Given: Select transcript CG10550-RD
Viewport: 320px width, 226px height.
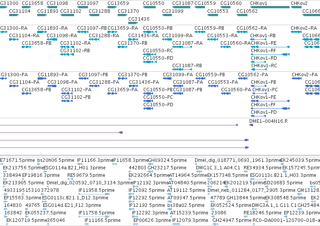Looking at the screenshot, I should [x=158, y=58].
